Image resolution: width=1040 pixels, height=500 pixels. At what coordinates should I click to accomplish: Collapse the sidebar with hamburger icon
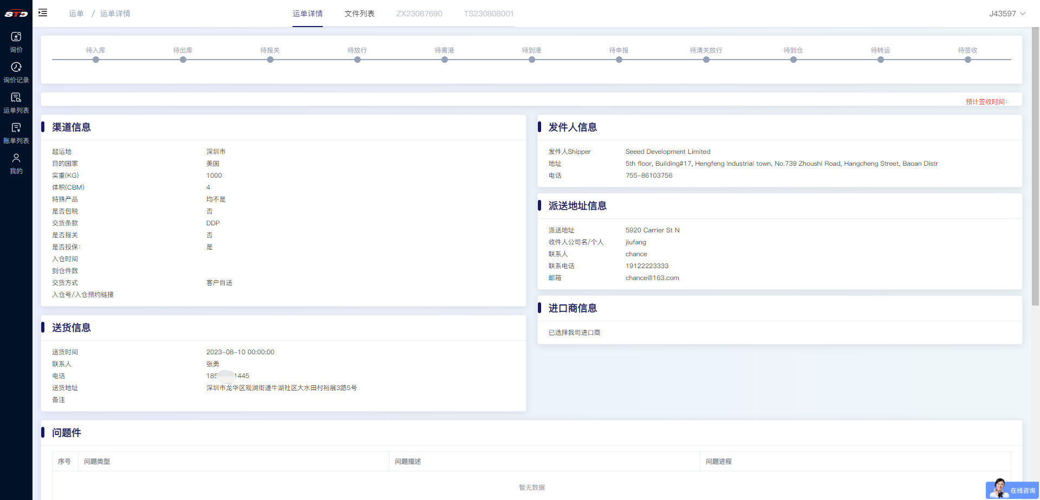point(43,13)
